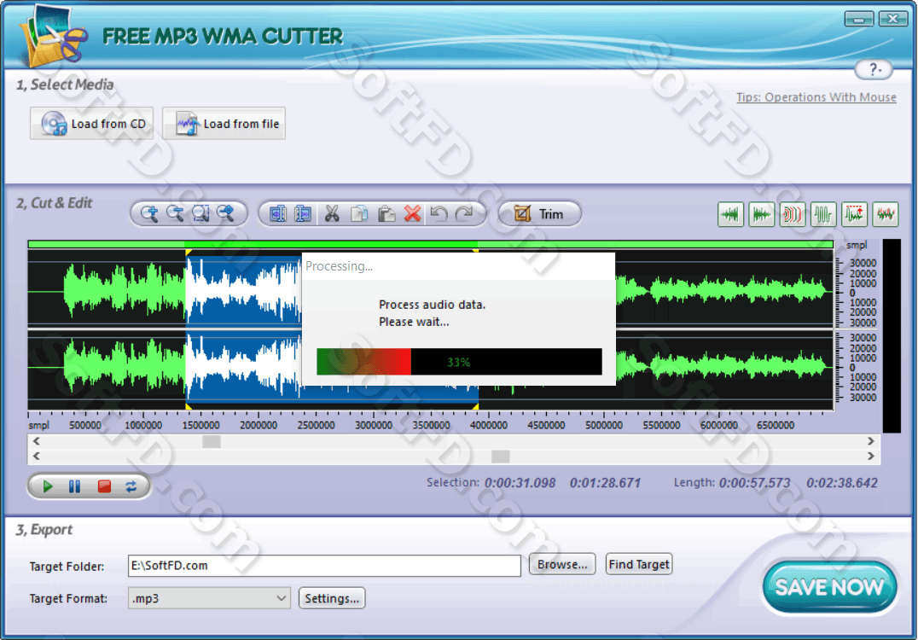Click the effect icon with the red up arrow
This screenshot has width=918, height=640.
coord(855,215)
